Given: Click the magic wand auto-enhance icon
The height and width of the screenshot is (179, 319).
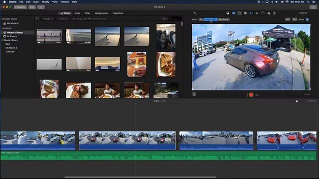Looking at the screenshot, I should pyautogui.click(x=195, y=13).
